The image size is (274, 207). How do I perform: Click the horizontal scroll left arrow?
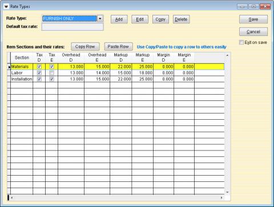click(12, 198)
